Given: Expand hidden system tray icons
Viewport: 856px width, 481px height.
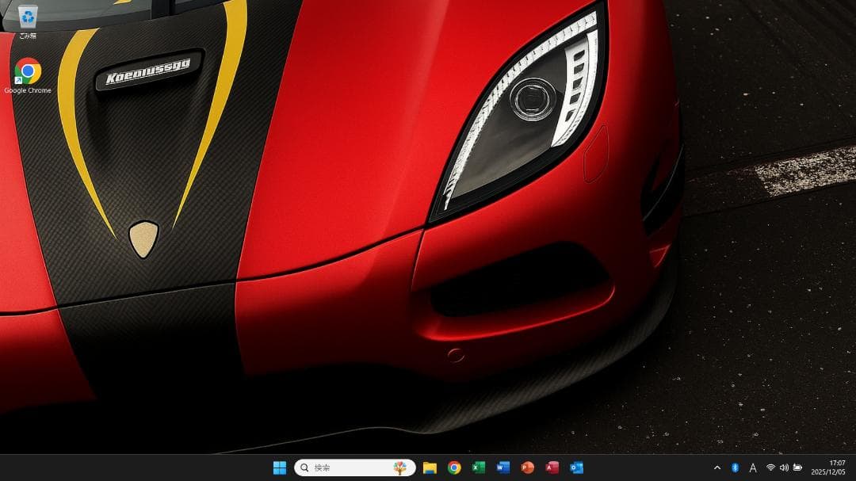Looking at the screenshot, I should click(x=717, y=468).
